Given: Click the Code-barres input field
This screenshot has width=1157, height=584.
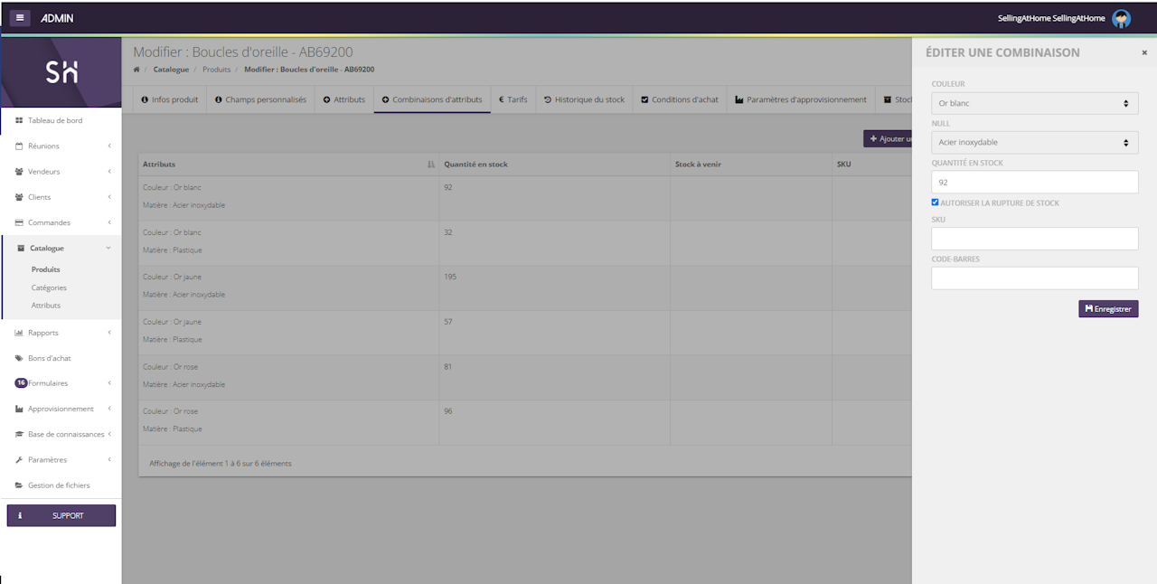Looking at the screenshot, I should click(x=1034, y=278).
